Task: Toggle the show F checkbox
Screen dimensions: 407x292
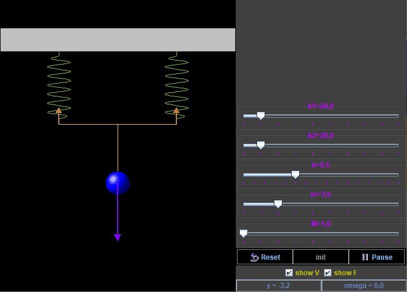Action: 328,273
